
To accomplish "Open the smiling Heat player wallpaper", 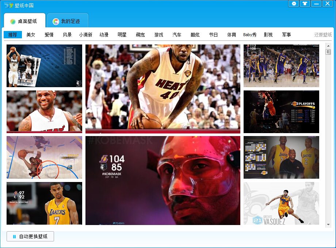I will coord(44,112).
